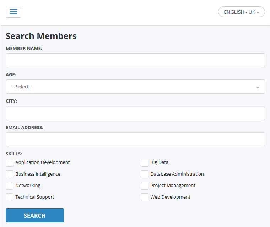The image size is (270, 227).
Task: Check the Application Development skill
Action: coord(10,163)
